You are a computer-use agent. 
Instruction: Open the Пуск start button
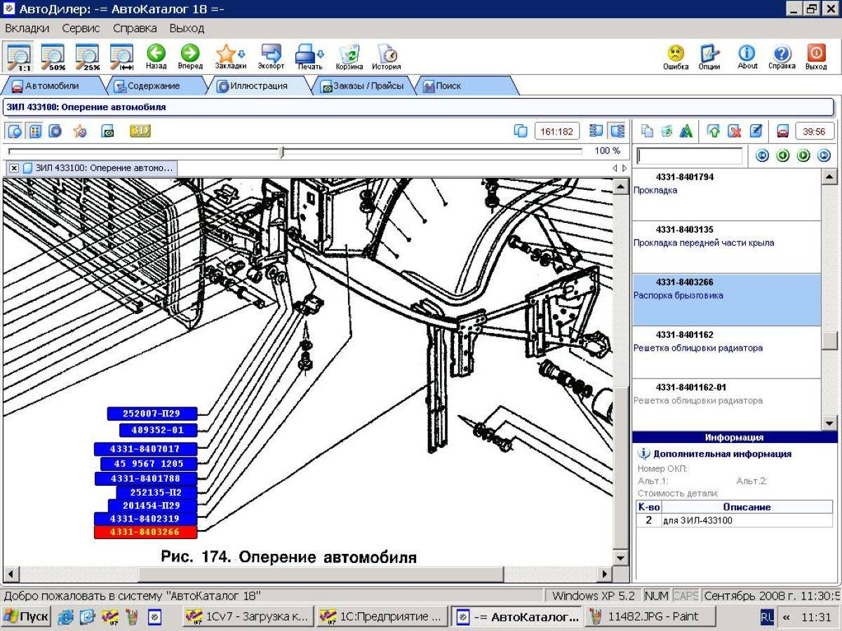27,617
